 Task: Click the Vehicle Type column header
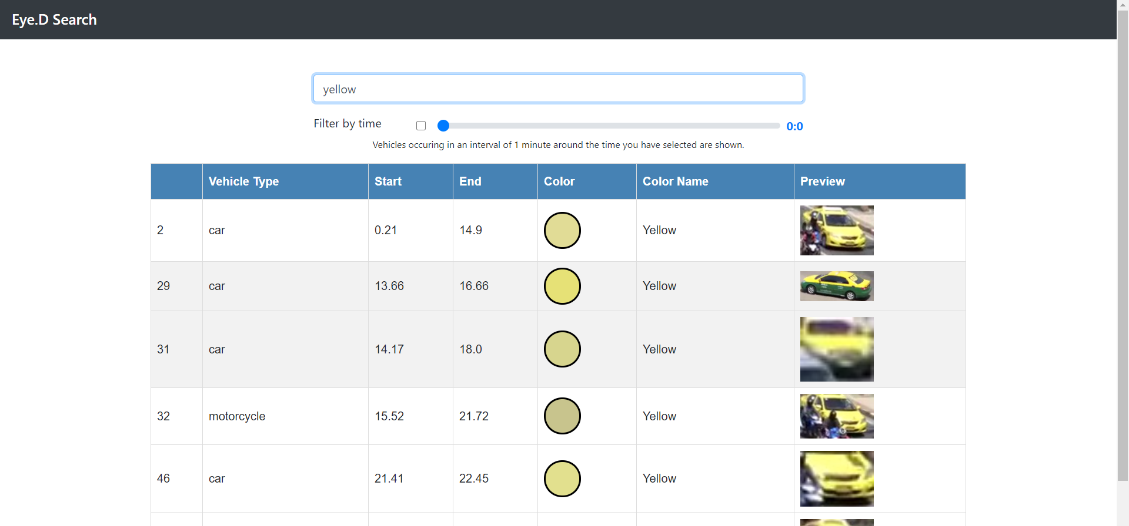(285, 181)
